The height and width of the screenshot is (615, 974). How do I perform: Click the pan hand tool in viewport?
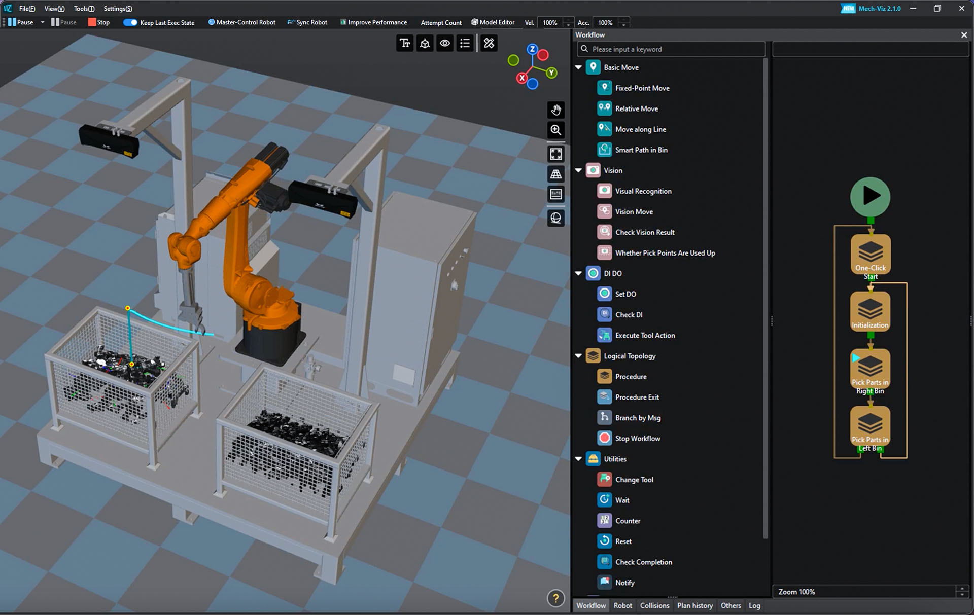(556, 110)
